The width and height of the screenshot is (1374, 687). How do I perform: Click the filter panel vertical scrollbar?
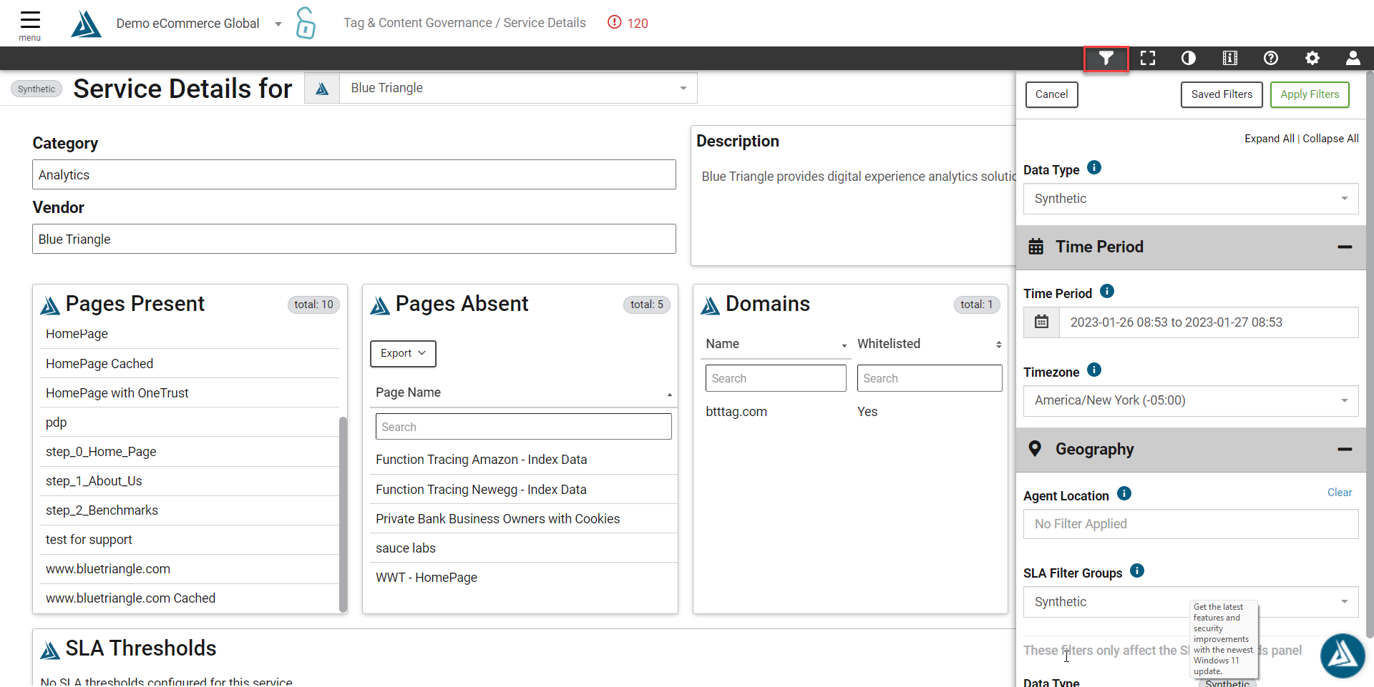click(1370, 354)
